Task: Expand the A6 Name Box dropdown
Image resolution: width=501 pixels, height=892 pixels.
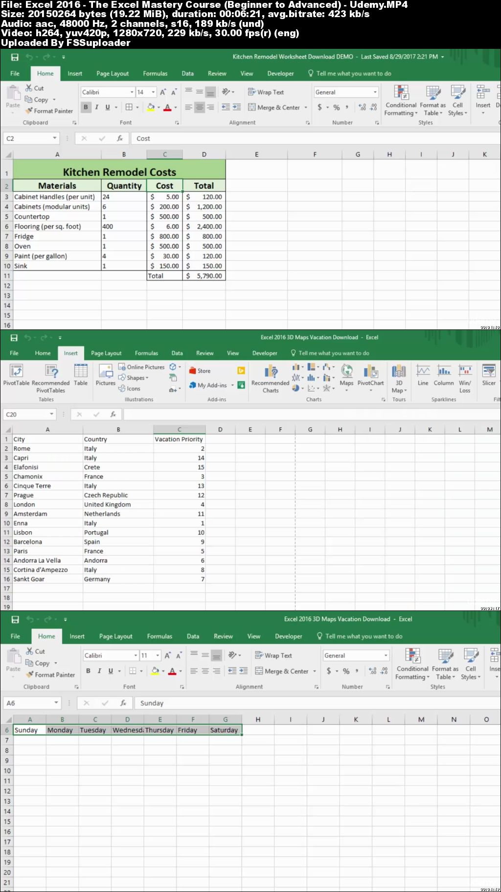Action: click(56, 703)
